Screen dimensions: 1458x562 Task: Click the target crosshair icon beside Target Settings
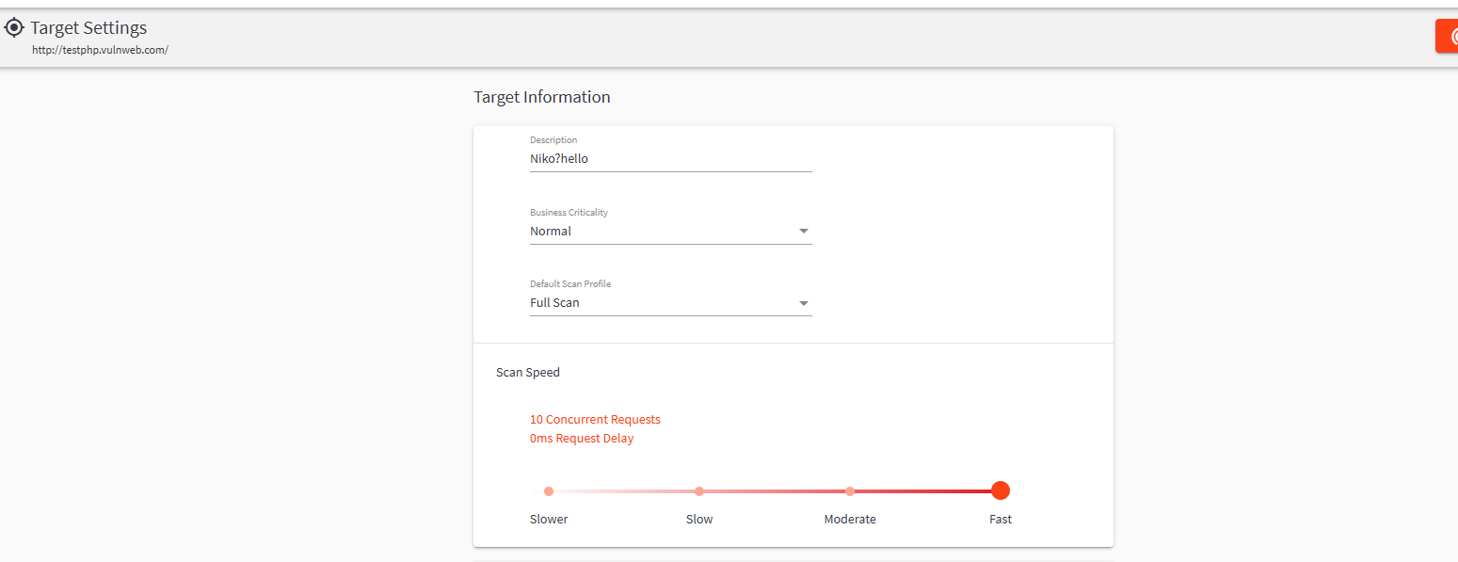14,28
